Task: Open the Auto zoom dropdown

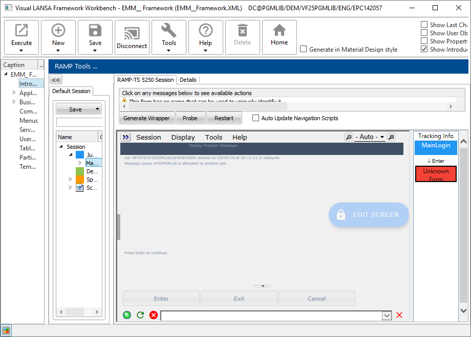Action: coord(382,137)
